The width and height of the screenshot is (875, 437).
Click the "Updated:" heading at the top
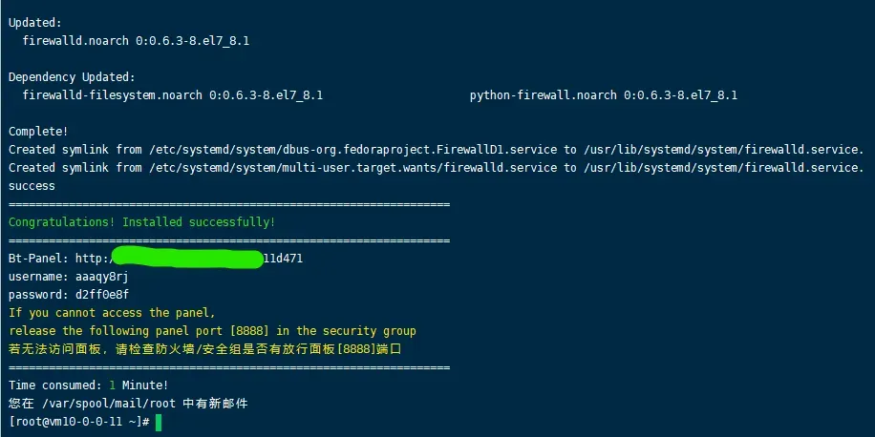35,22
